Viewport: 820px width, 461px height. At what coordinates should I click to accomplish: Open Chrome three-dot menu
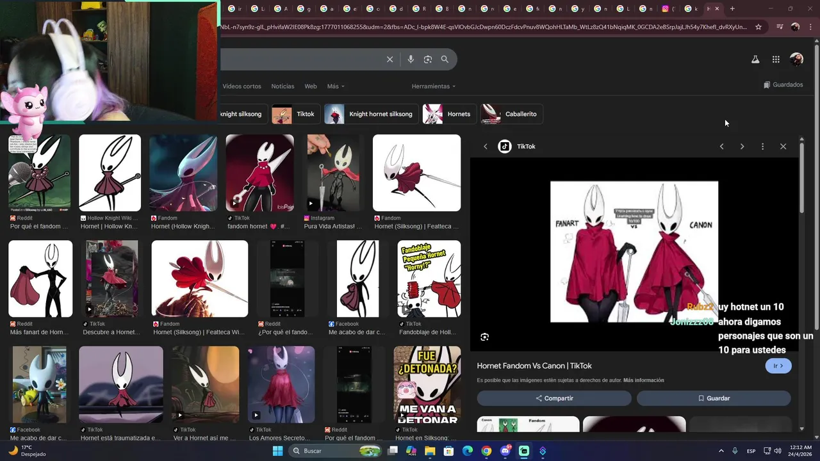(809, 27)
